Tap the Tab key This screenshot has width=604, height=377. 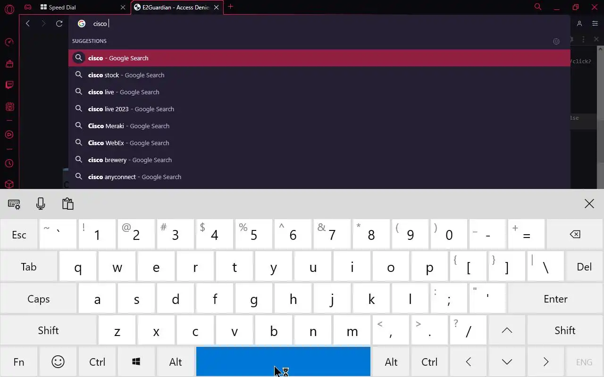point(29,266)
